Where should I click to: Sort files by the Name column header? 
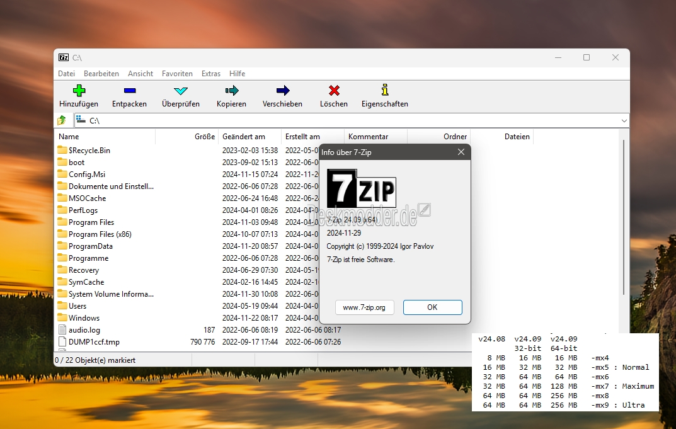(x=106, y=137)
